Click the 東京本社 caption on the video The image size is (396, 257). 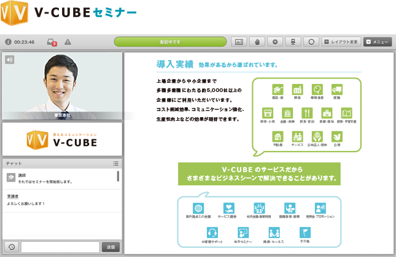[63, 115]
